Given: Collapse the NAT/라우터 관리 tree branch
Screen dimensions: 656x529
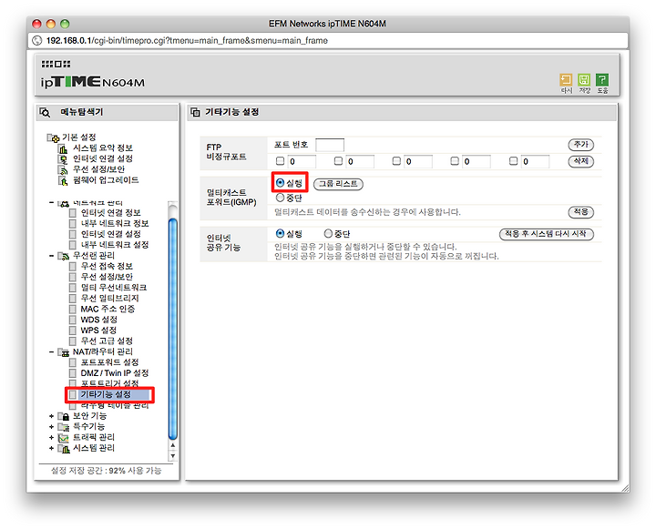Looking at the screenshot, I should (x=51, y=352).
